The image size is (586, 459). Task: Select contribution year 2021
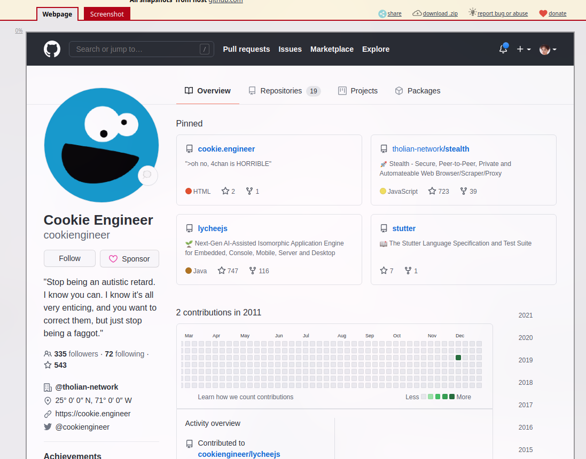526,315
